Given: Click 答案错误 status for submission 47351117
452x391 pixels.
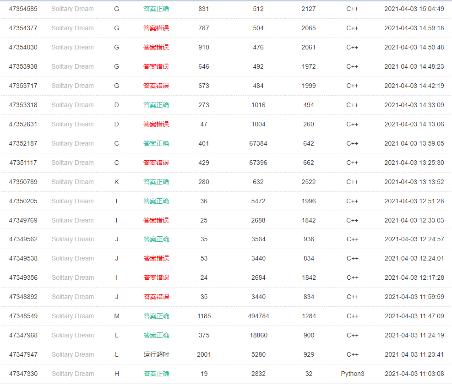Looking at the screenshot, I should [156, 163].
